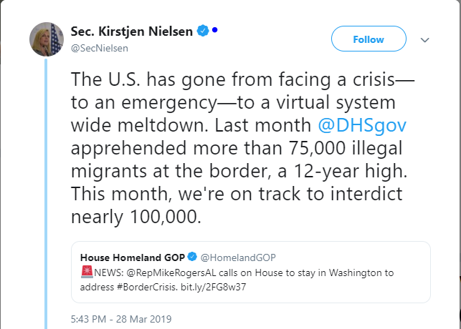Follow the @SecNielsen account

(x=369, y=39)
